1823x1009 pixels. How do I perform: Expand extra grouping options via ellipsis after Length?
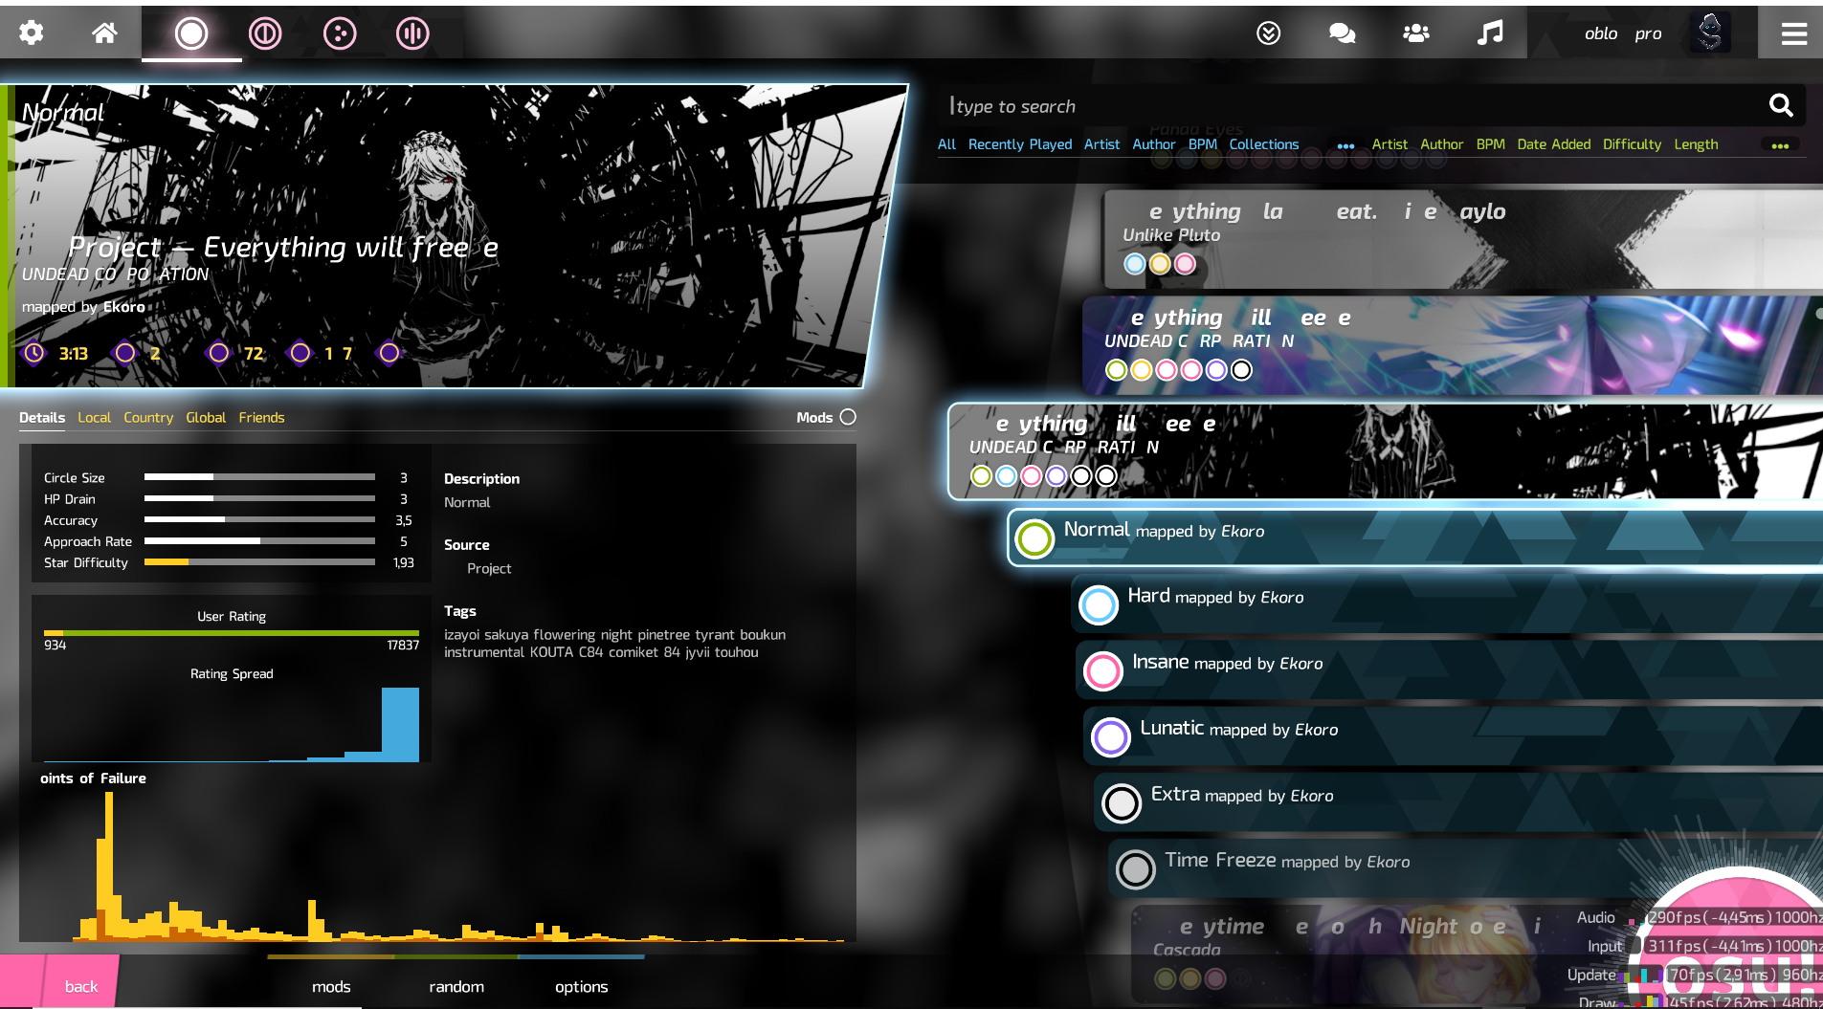[1780, 145]
